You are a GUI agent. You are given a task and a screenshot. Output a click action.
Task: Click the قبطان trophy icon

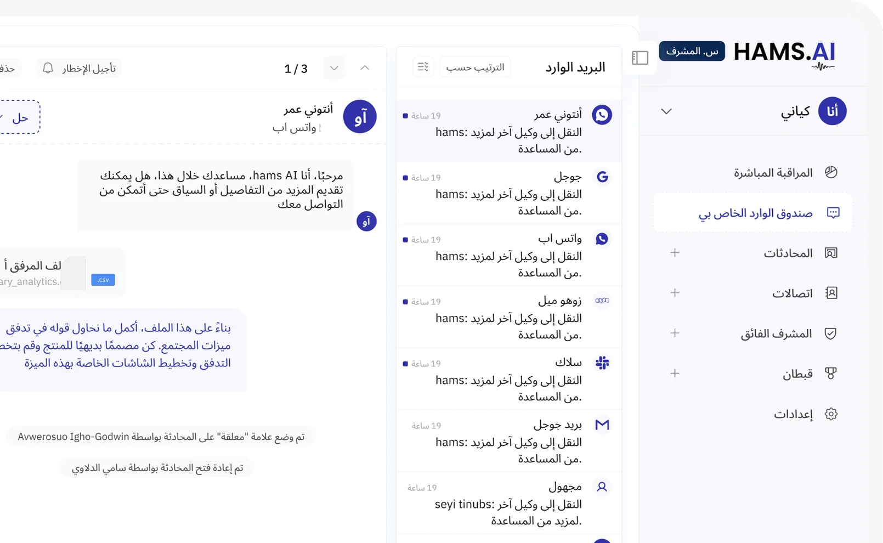(831, 374)
